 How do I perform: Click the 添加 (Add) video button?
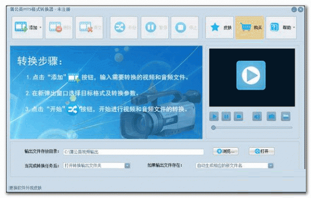click(27, 27)
